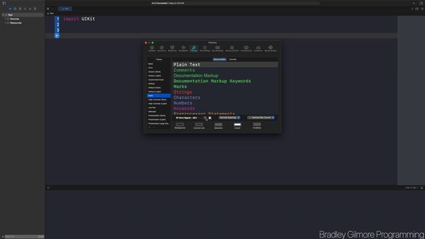
Task: Switch to Console tab in Themes
Action: tap(233, 59)
